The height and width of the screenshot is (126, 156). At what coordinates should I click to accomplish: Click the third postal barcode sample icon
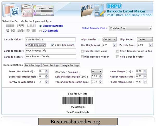click(31, 26)
